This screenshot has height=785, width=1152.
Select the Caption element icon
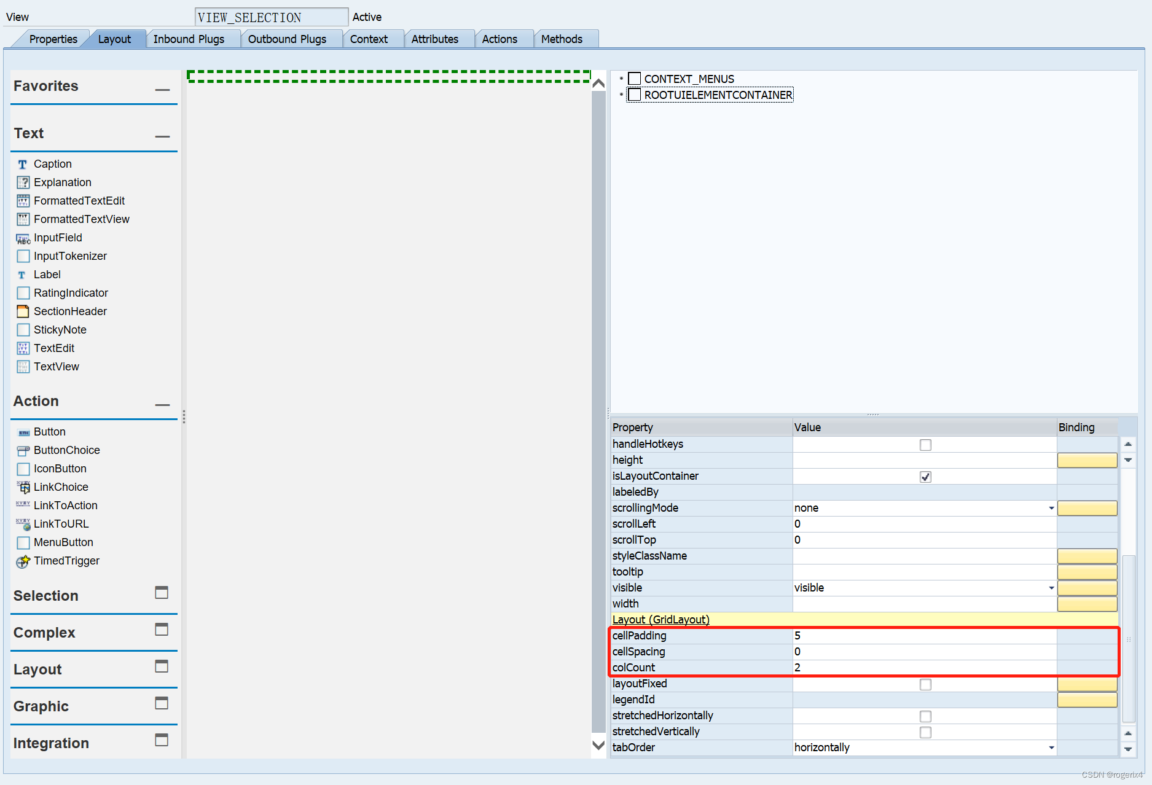(x=23, y=164)
